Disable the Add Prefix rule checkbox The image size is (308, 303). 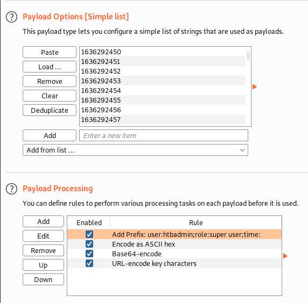point(89,234)
